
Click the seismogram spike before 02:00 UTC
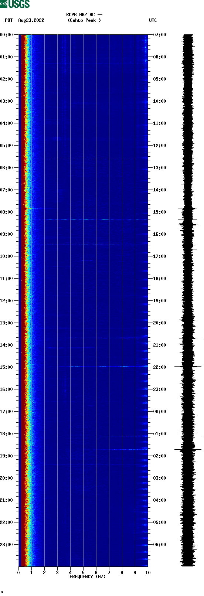click(x=188, y=449)
